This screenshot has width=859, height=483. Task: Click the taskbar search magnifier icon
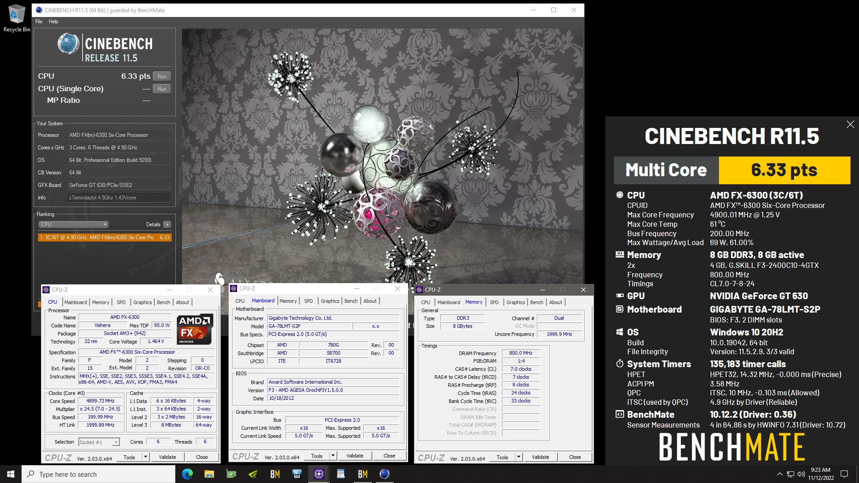pos(30,474)
